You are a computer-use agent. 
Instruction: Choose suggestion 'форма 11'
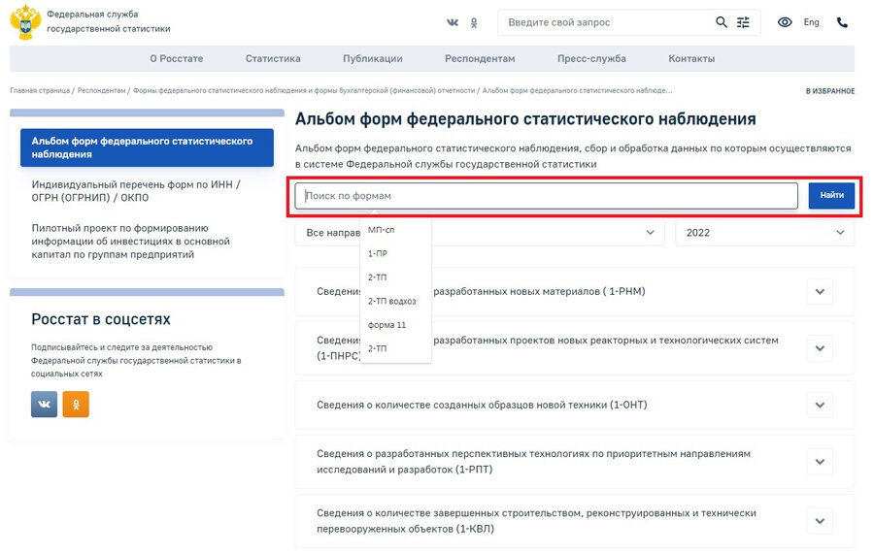coord(387,325)
